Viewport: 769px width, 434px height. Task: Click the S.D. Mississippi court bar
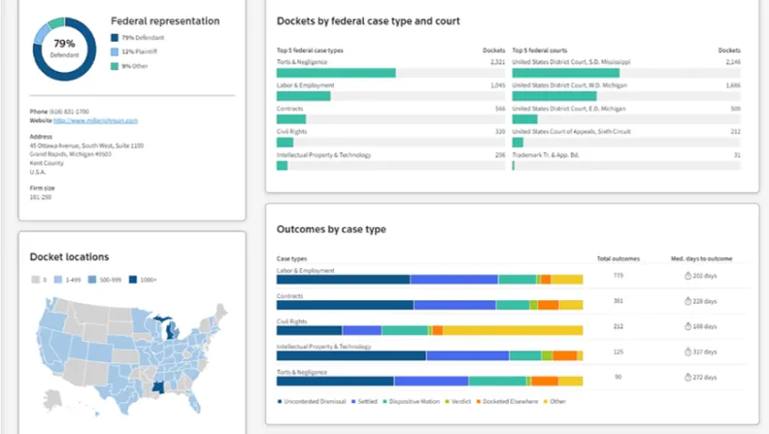(x=565, y=73)
